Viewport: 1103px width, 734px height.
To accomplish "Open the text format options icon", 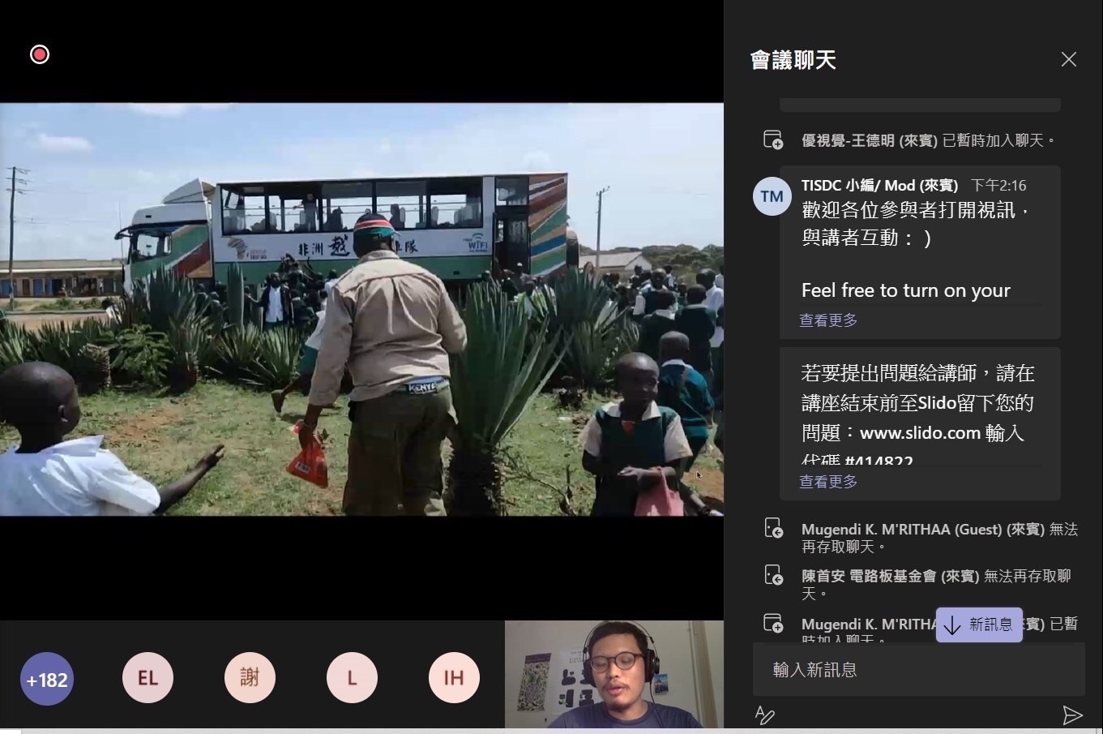I will click(764, 715).
